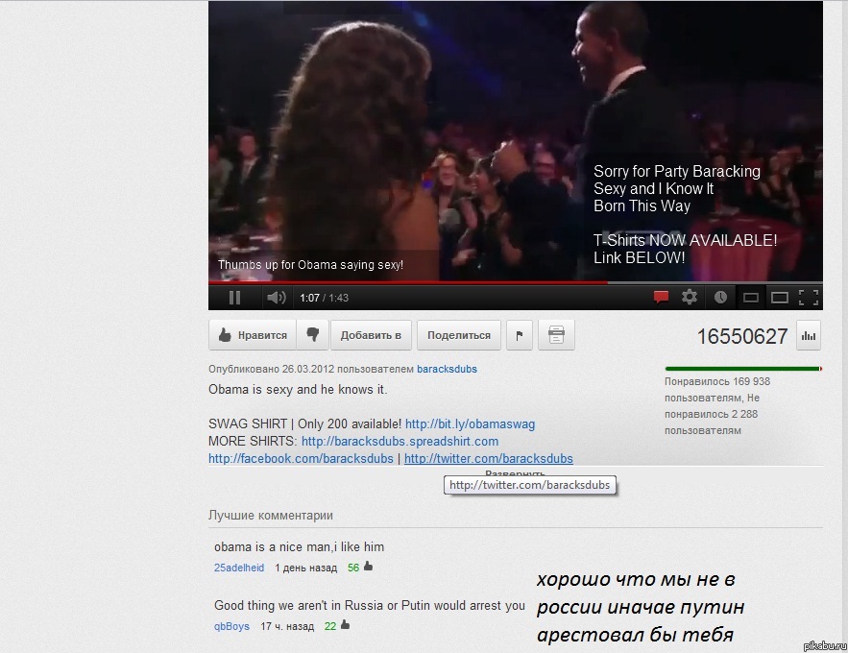Toggle the red annotations icon in player
Viewport: 848px width, 653px height.
[x=661, y=298]
